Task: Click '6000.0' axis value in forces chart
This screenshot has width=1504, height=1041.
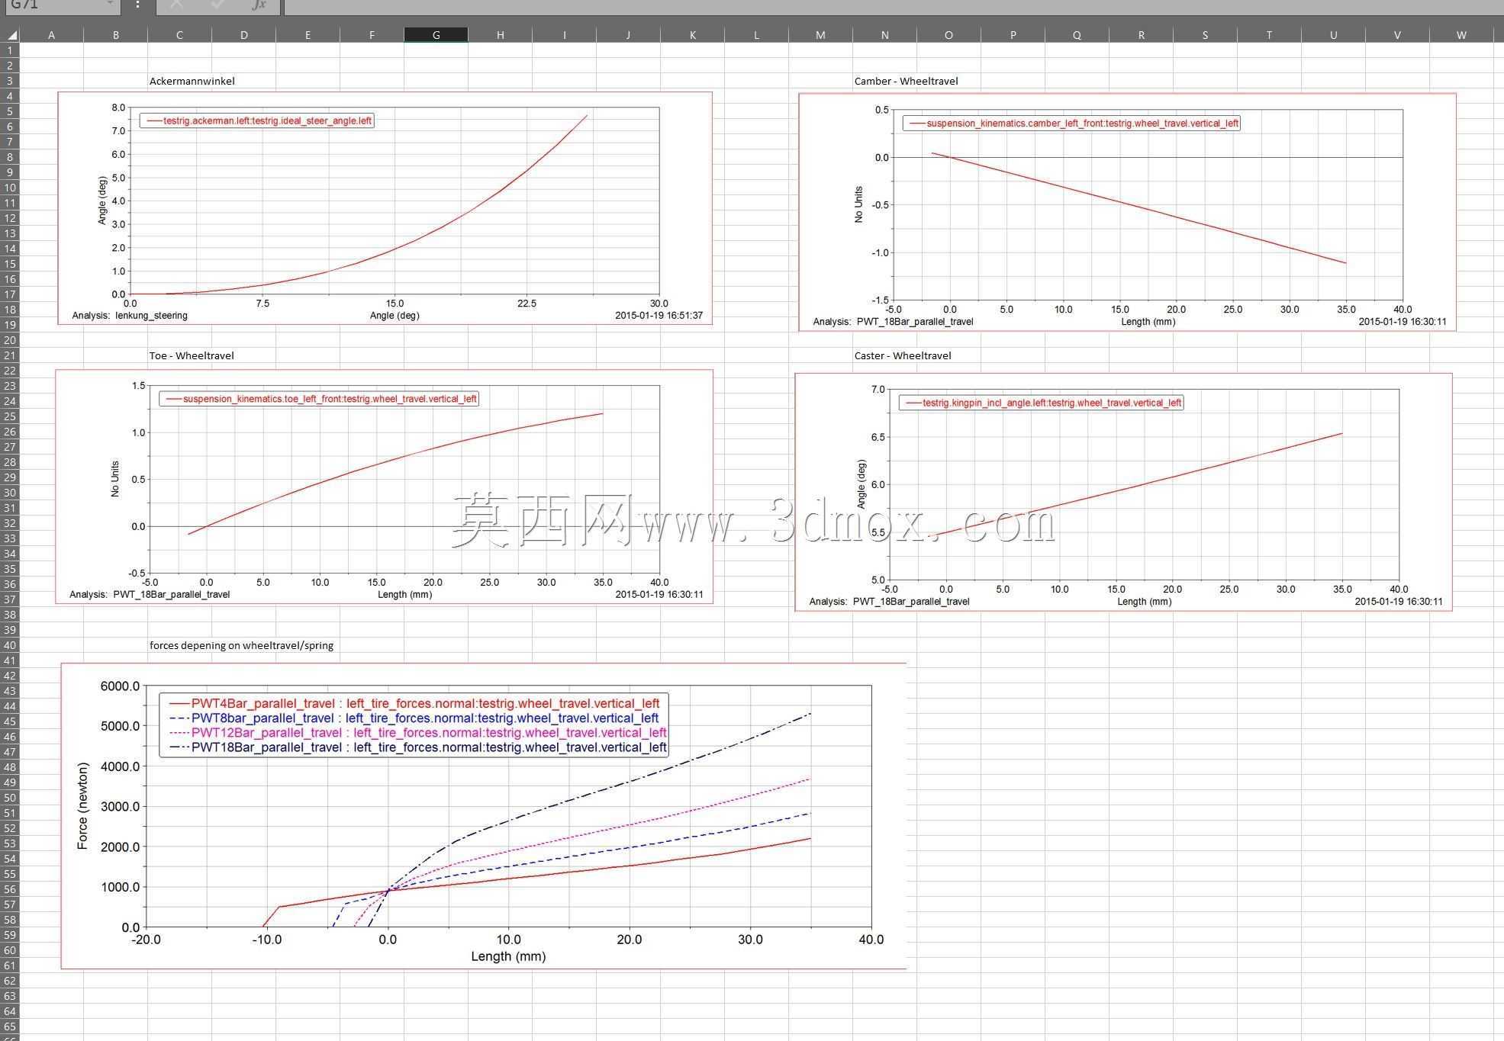Action: pos(120,686)
